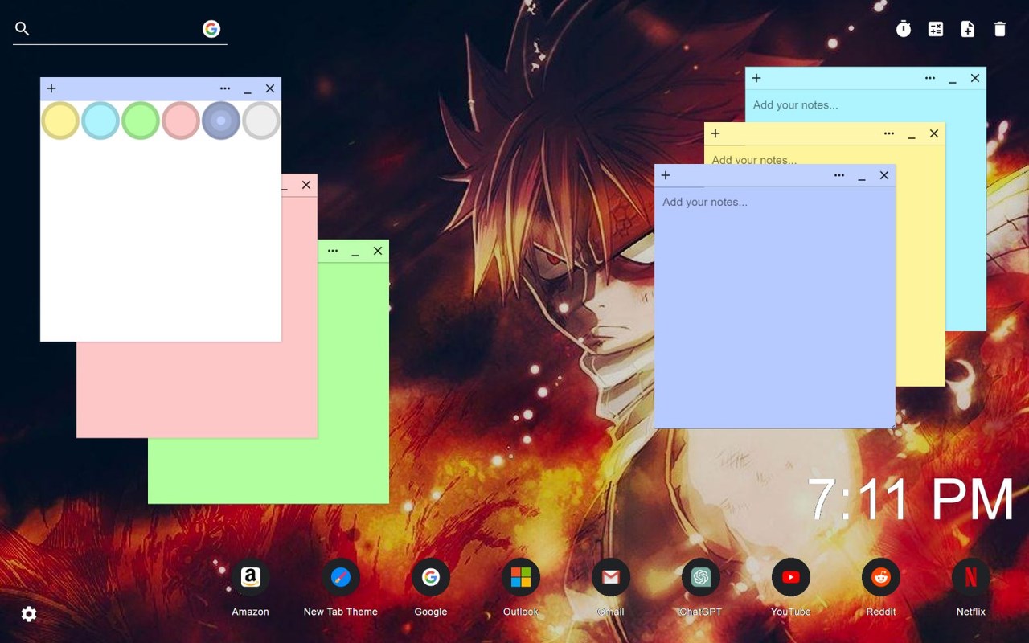This screenshot has width=1029, height=643.
Task: Close the white sticky note
Action: pos(270,88)
